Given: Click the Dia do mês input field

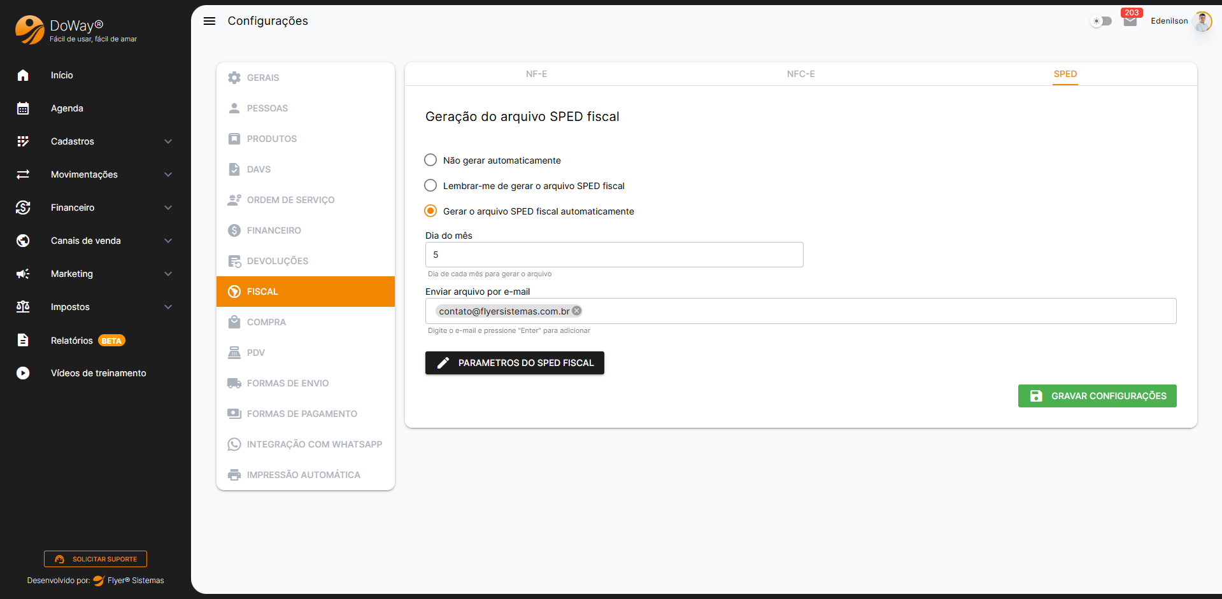Looking at the screenshot, I should click(614, 255).
